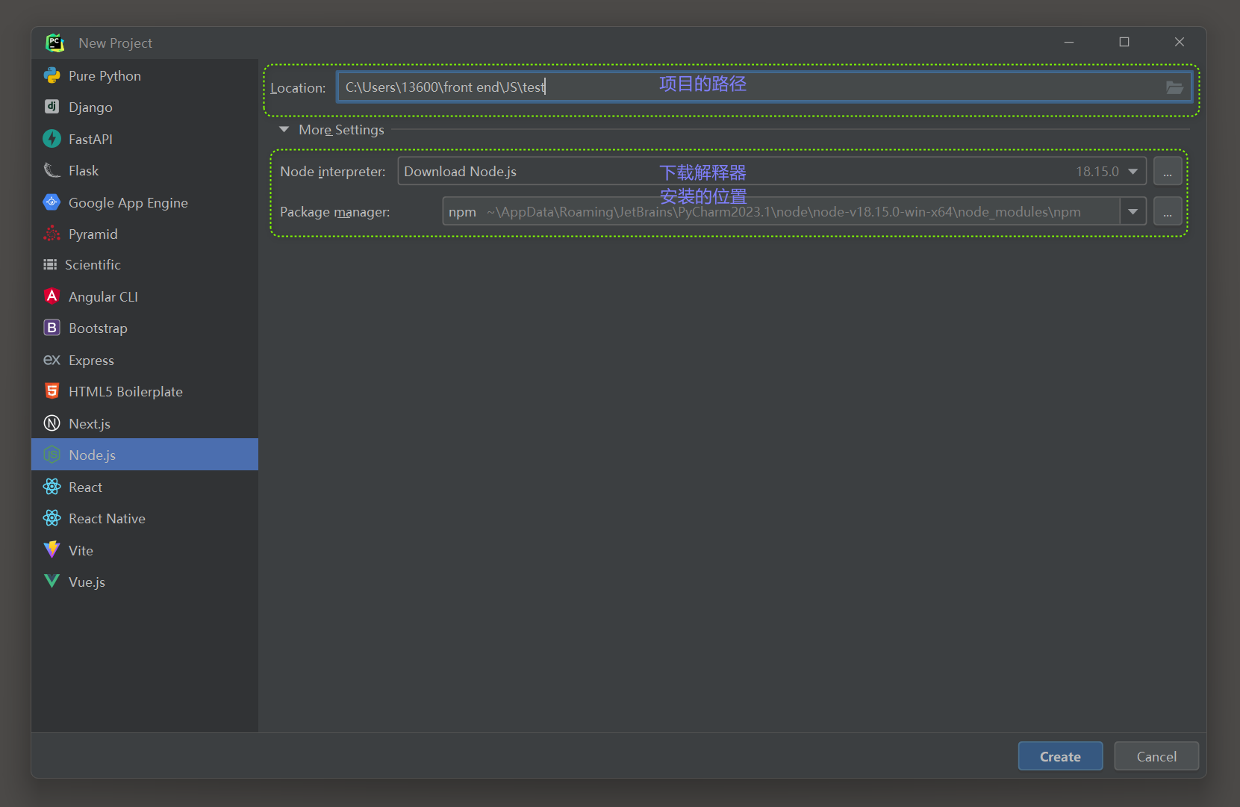
Task: Browse for location with folder icon
Action: (1174, 87)
